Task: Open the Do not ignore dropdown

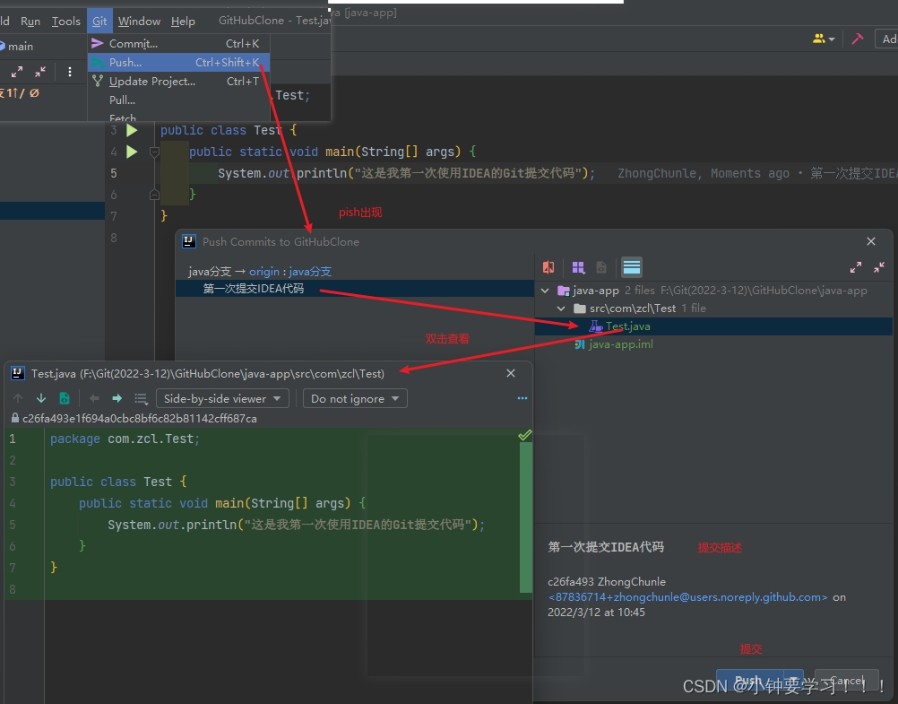Action: pos(355,398)
